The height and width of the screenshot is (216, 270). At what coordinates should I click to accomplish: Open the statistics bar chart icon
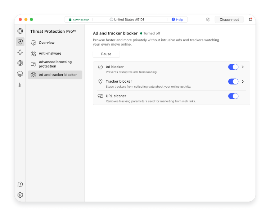20,84
